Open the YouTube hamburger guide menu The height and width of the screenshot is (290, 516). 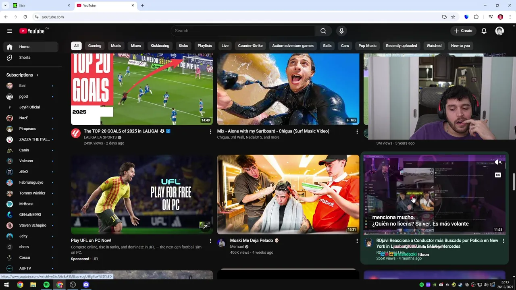pos(10,31)
